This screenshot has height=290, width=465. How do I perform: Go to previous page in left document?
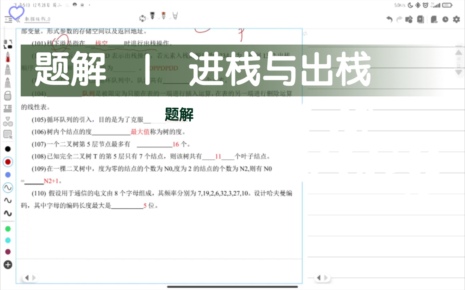pos(27,278)
